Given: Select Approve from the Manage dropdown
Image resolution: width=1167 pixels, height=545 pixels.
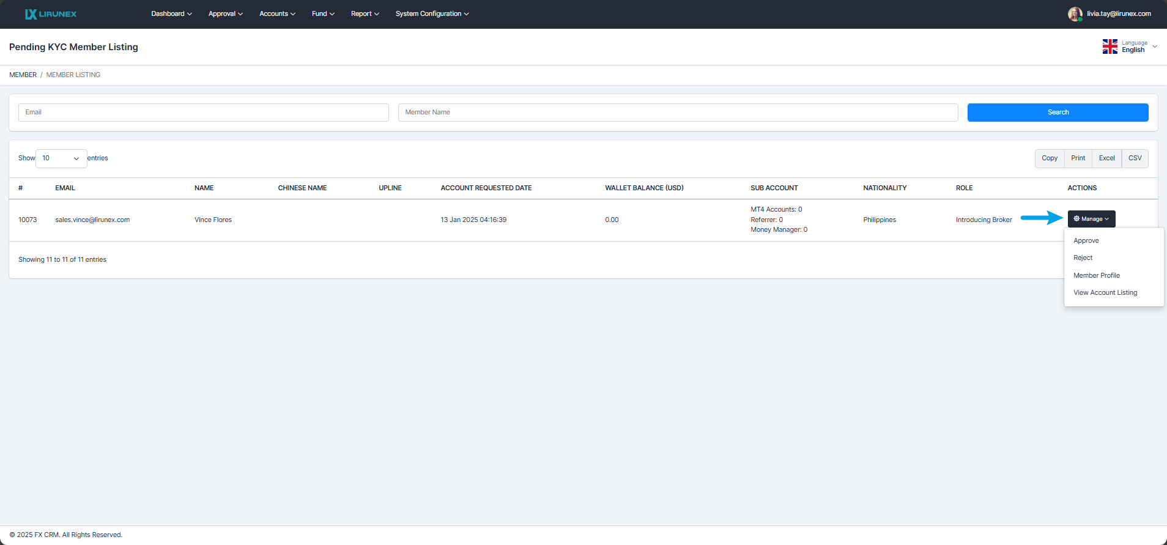Looking at the screenshot, I should (x=1086, y=241).
